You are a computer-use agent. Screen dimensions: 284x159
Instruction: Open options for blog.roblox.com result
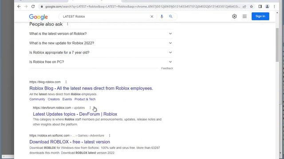(66, 82)
